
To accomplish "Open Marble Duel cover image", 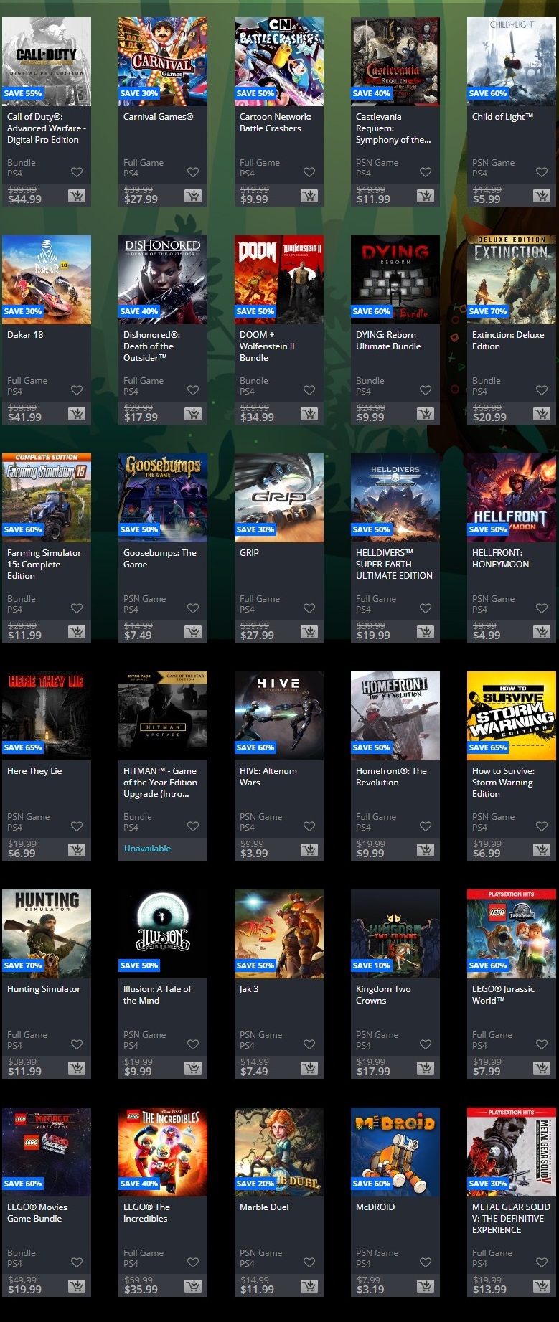I will coord(279,1152).
